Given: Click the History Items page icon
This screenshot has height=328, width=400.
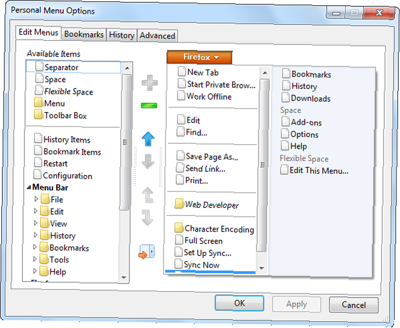Looking at the screenshot, I should 38,138.
